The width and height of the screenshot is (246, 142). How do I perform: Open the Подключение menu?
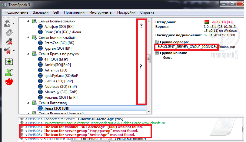pyautogui.click(x=16, y=12)
